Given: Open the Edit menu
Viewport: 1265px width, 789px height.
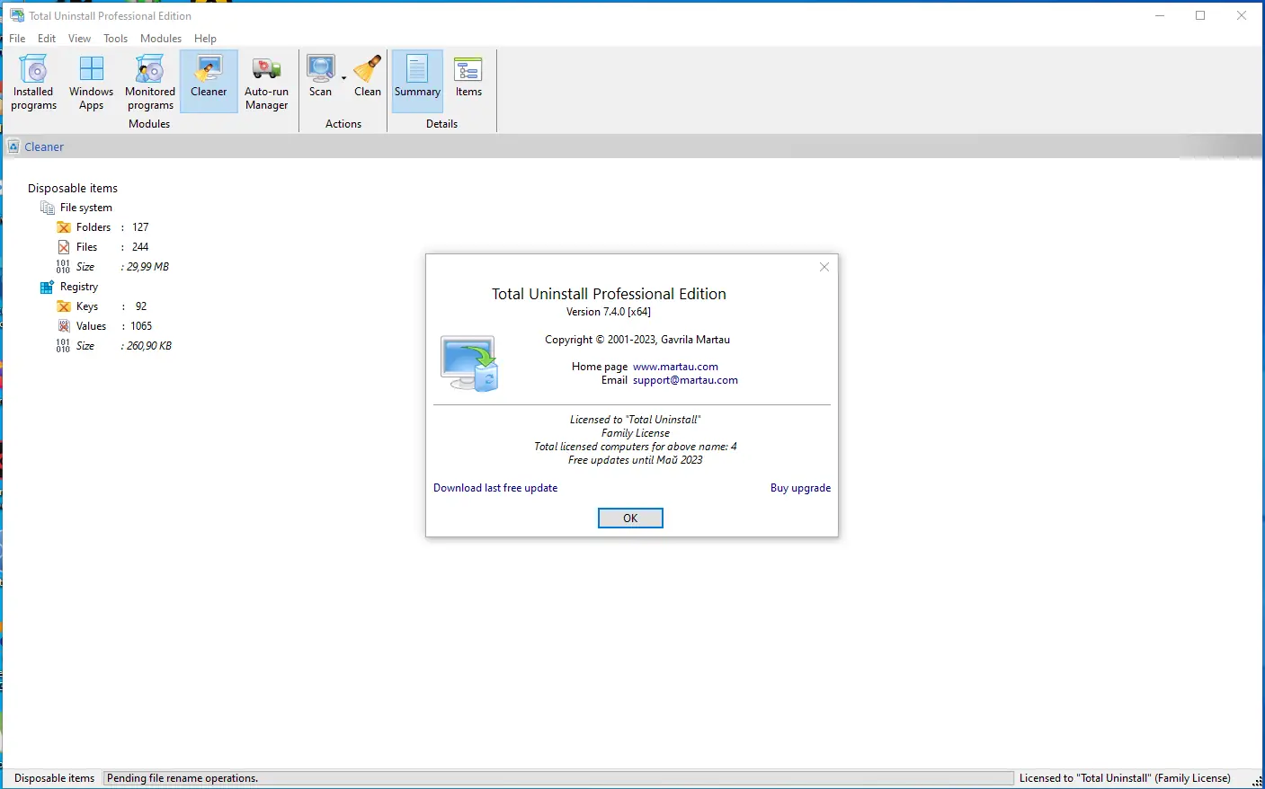Looking at the screenshot, I should (x=47, y=39).
